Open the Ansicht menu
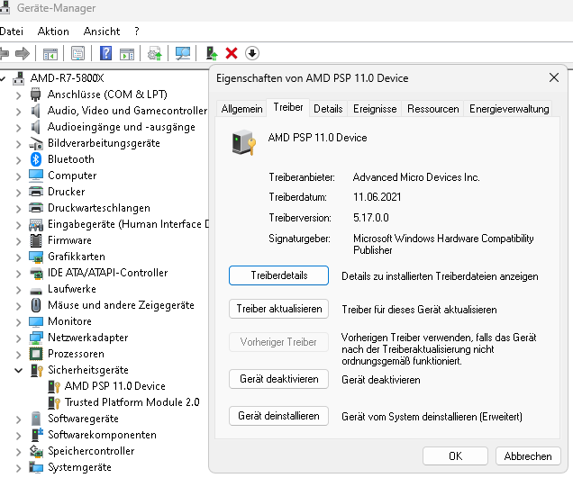The height and width of the screenshot is (478, 573). click(102, 32)
